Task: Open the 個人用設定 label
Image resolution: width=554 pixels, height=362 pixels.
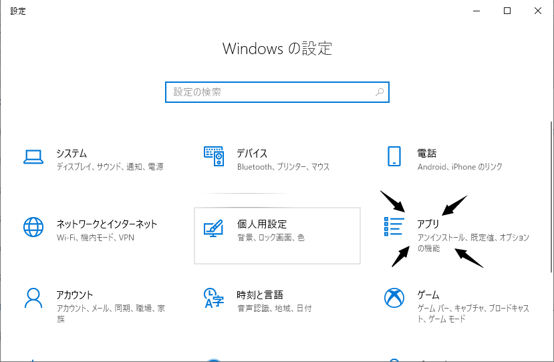Action: [x=262, y=224]
